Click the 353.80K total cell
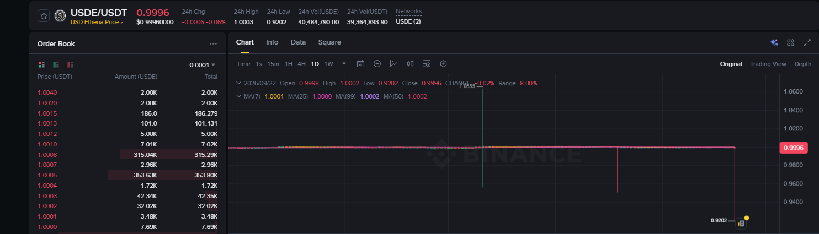 tap(206, 175)
